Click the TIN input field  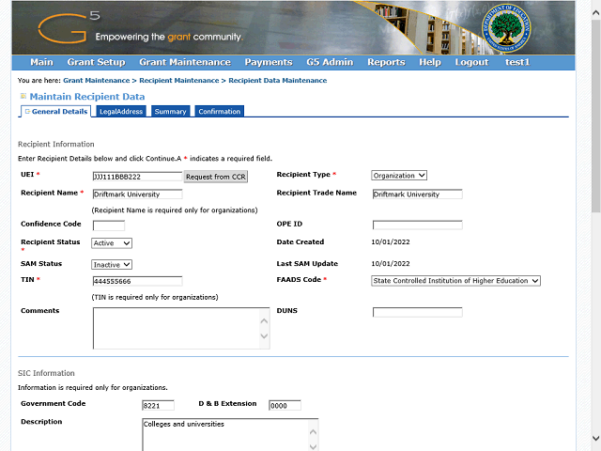(137, 281)
